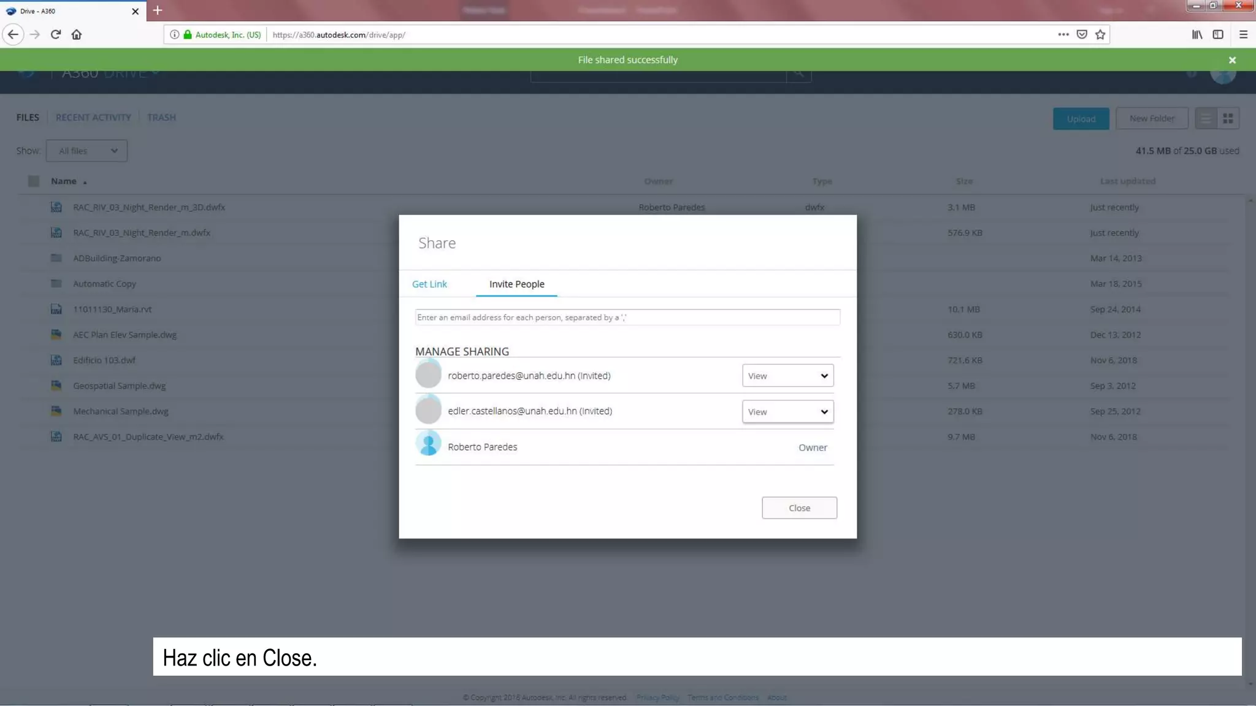
Task: Expand the All files filter dropdown
Action: [x=86, y=151]
